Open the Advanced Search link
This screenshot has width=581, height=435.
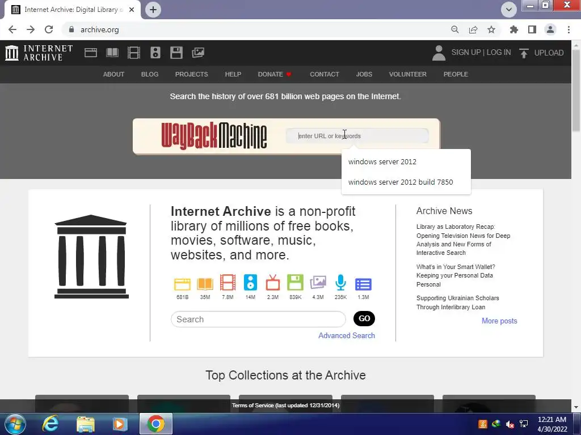point(347,335)
